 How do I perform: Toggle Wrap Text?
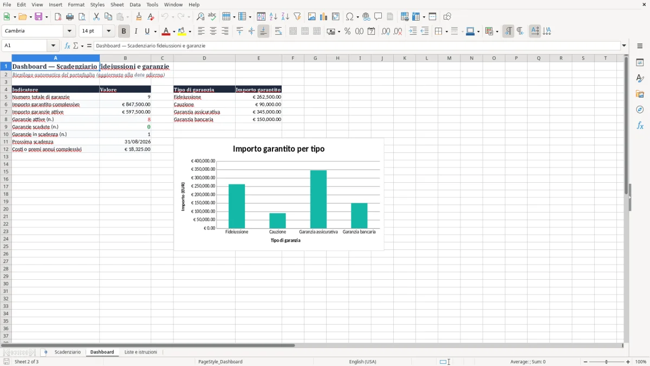point(278,31)
